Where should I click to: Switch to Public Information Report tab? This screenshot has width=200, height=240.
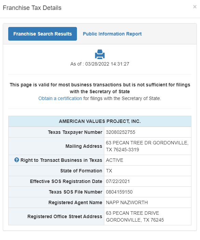click(112, 34)
